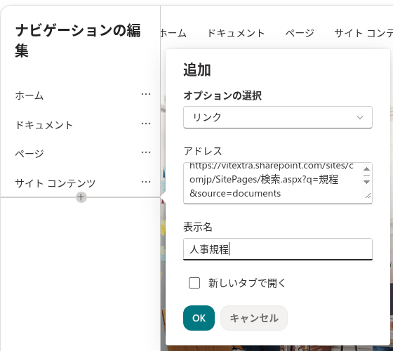Expand the リンク option dropdown

click(x=278, y=117)
